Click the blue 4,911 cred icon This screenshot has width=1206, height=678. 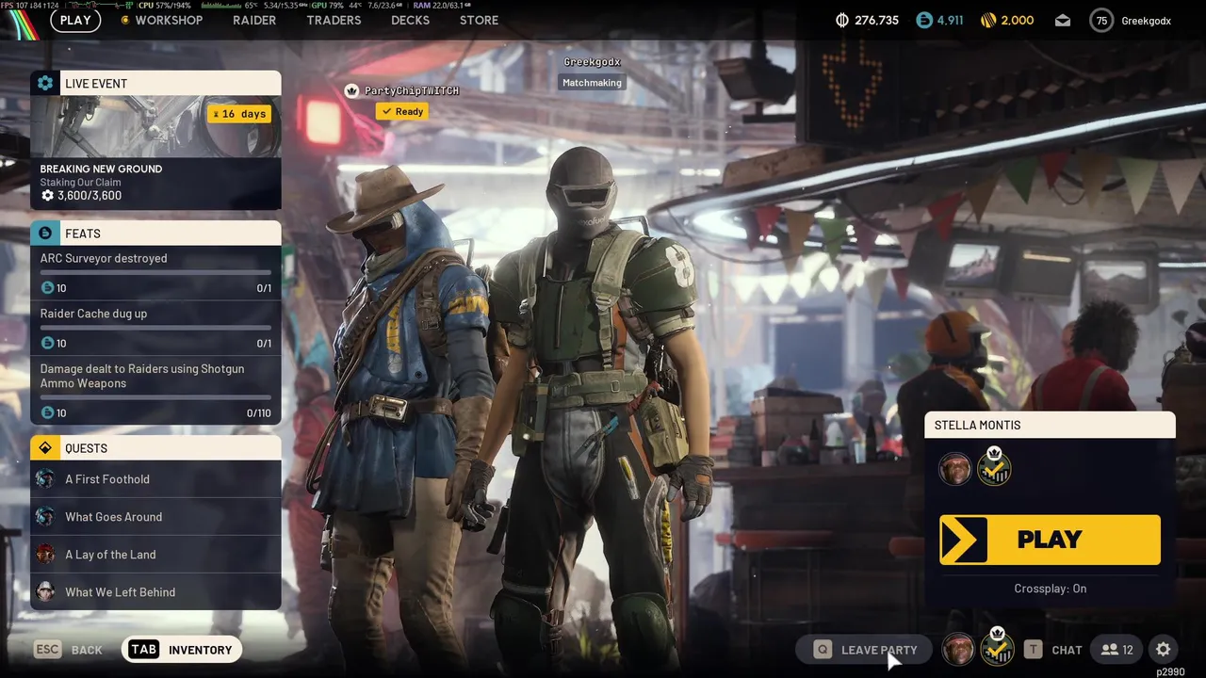(x=923, y=20)
